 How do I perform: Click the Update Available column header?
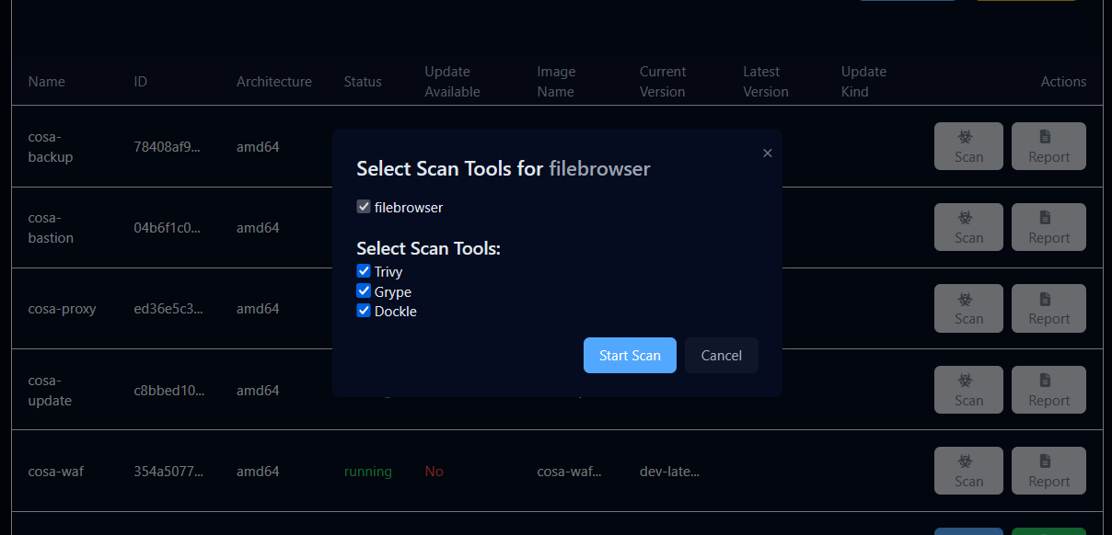pos(452,82)
